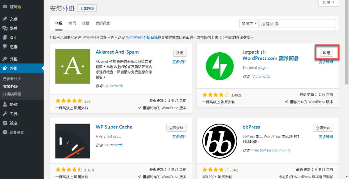Open the 關鍵字 search type dropdown
The width and height of the screenshot is (349, 179).
click(x=249, y=24)
